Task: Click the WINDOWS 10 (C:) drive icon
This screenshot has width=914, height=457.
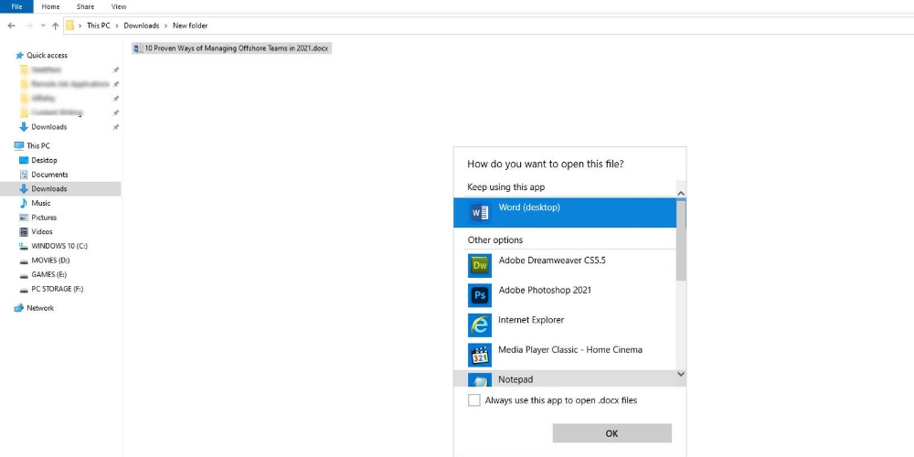Action: point(24,246)
